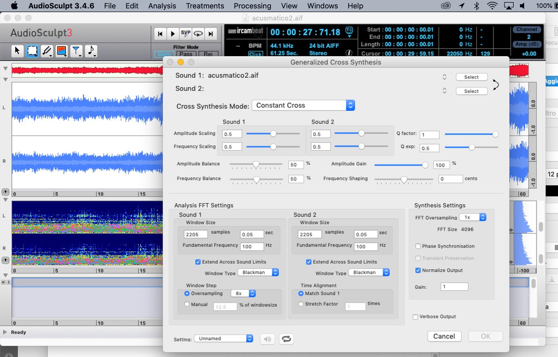Toggle the waveform eye visibility icon
Image resolution: width=558 pixels, height=357 pixels.
pos(5,192)
